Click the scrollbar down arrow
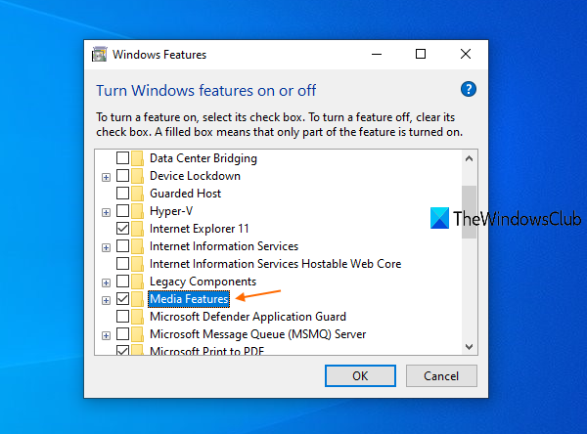Screen dimensions: 587x434 tap(469, 347)
